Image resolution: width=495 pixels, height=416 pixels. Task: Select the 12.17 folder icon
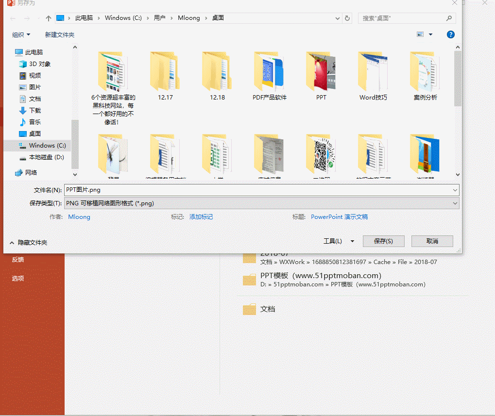[165, 72]
